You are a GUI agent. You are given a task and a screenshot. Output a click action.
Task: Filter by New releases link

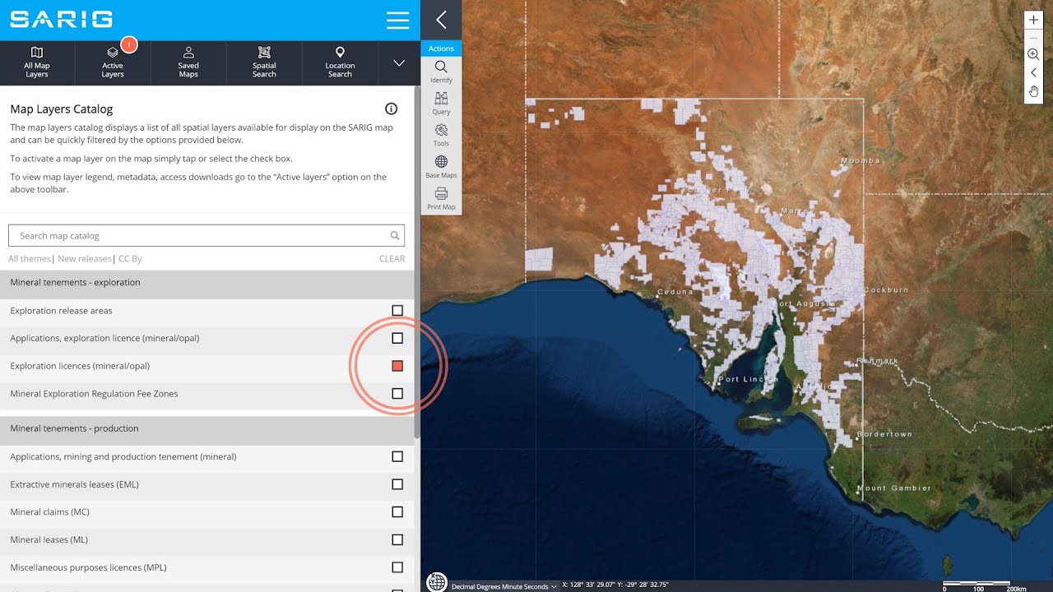[84, 258]
